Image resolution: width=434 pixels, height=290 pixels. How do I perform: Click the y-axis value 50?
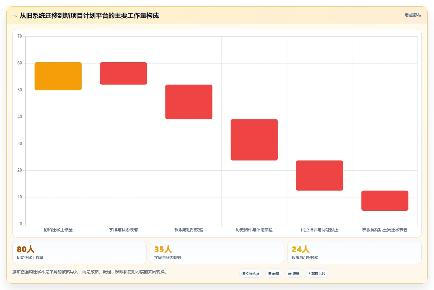point(20,90)
